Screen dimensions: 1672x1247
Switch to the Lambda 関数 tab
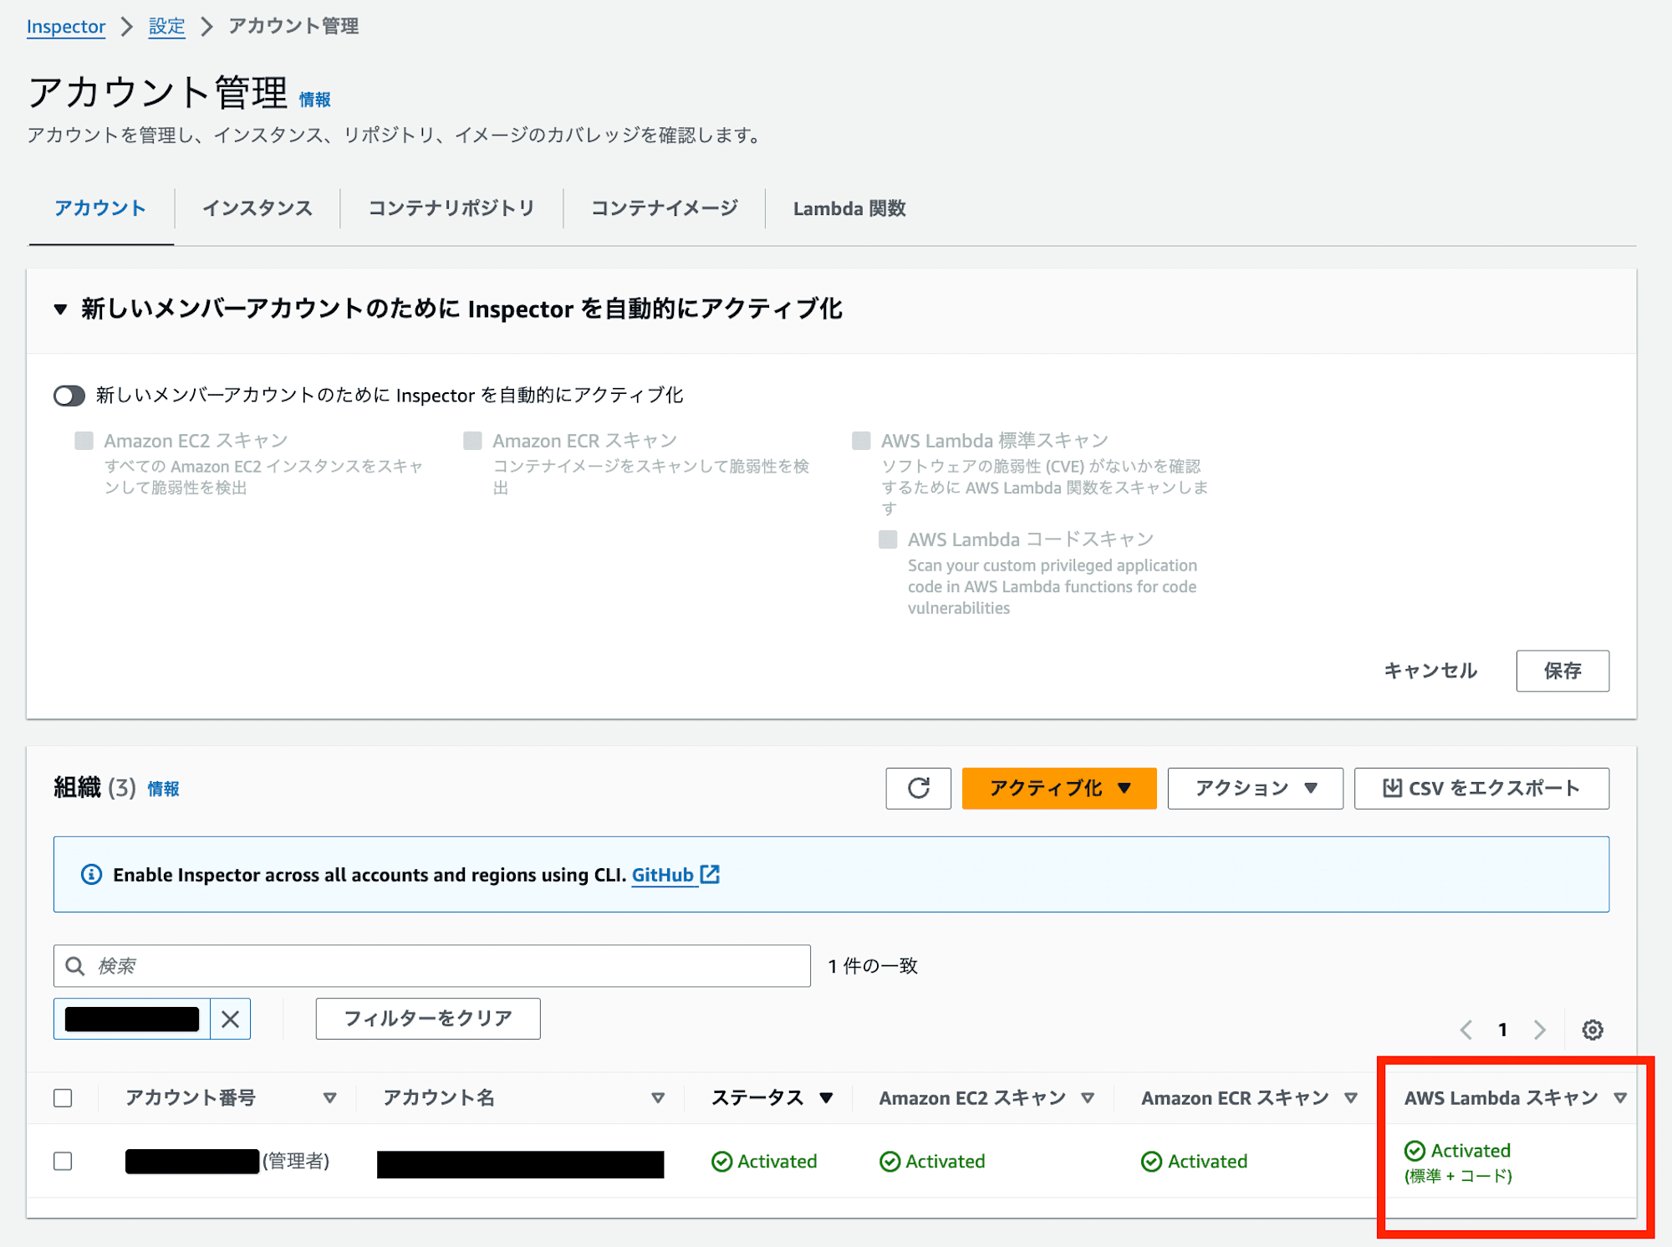[x=849, y=208]
